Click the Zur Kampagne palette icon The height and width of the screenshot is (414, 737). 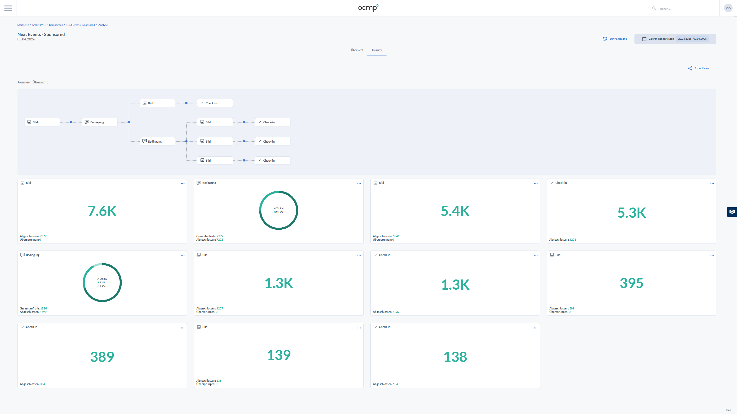click(x=605, y=39)
